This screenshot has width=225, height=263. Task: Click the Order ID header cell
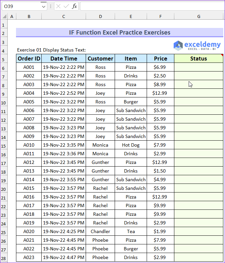point(29,59)
